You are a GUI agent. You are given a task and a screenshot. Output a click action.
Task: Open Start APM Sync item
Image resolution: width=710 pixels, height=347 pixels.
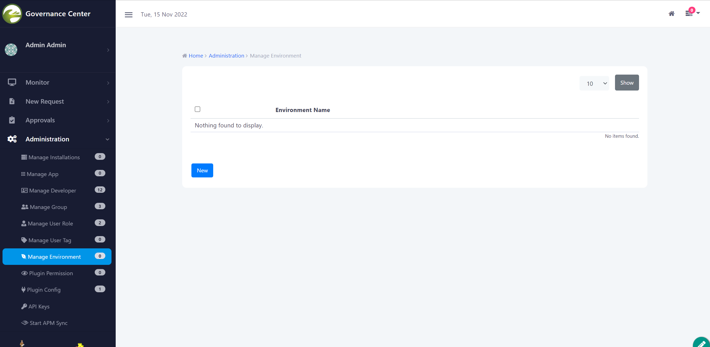[48, 323]
